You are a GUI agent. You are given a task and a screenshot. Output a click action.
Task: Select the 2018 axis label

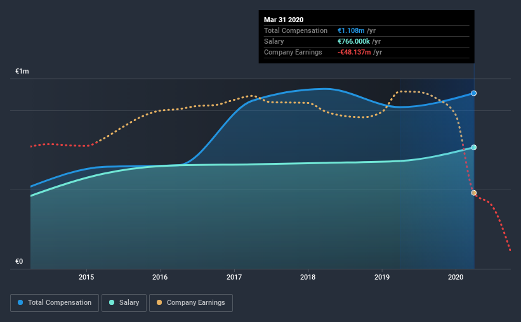tap(308, 277)
